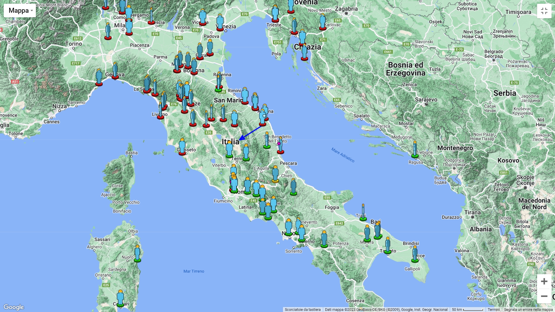Viewport: 555px width, 312px height.
Task: Select person marker near Lecce
Action: tap(415, 254)
